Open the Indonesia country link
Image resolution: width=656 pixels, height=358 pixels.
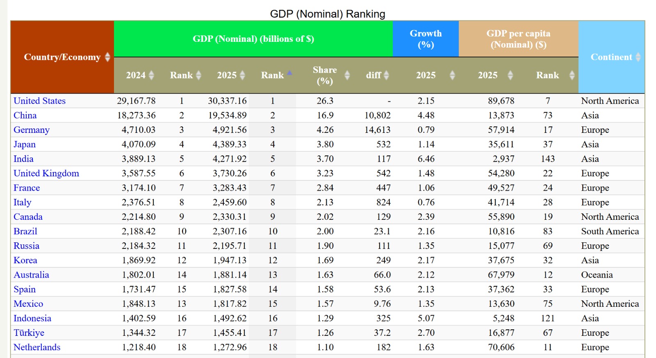pos(32,318)
